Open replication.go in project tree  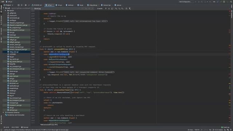pyautogui.click(x=13, y=86)
